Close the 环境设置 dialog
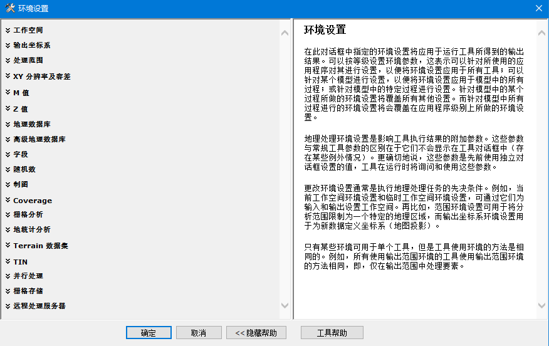This screenshot has width=549, height=346. point(539,8)
